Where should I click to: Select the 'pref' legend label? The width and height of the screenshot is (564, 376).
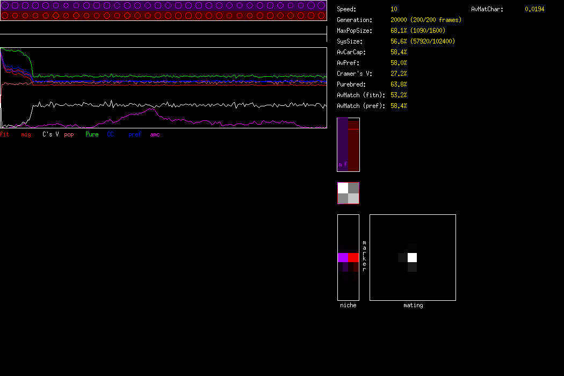(x=134, y=134)
